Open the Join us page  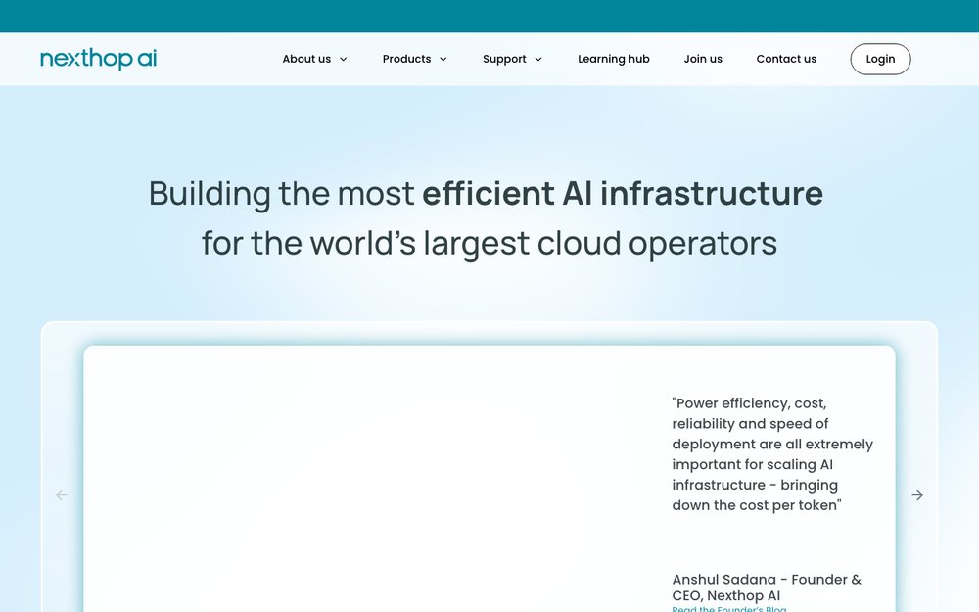(703, 59)
